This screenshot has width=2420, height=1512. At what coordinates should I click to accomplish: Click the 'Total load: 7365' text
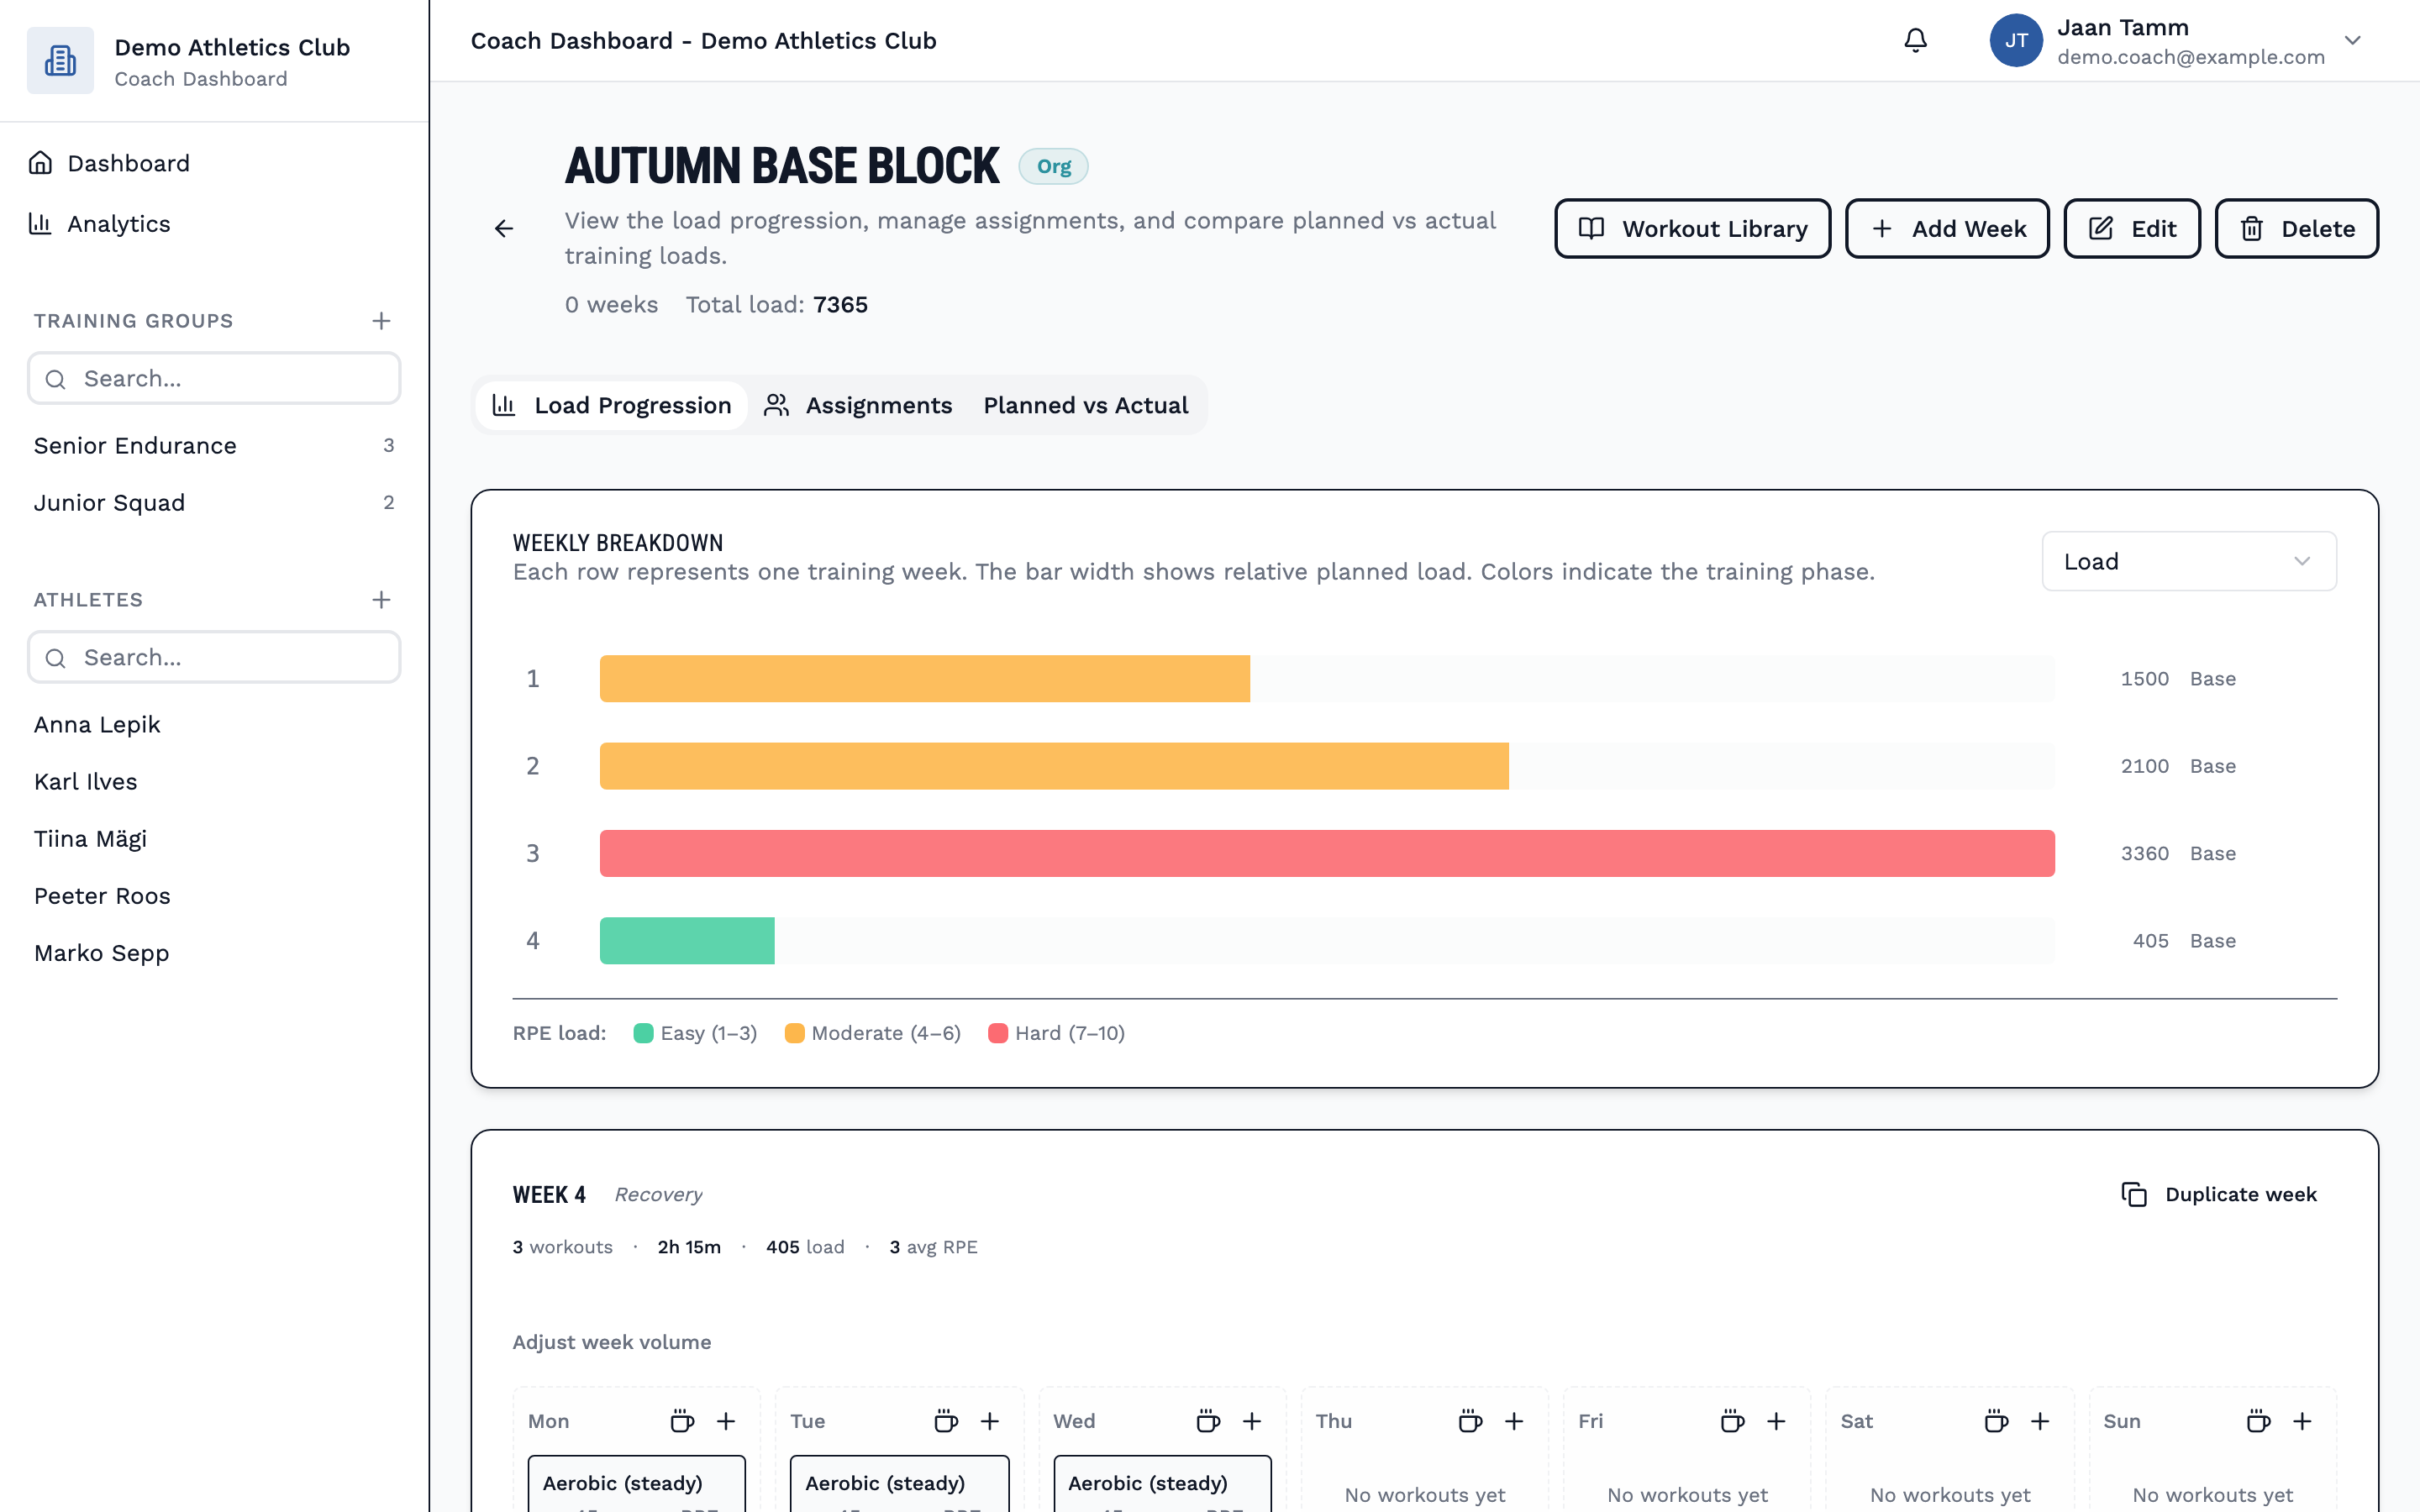[776, 305]
